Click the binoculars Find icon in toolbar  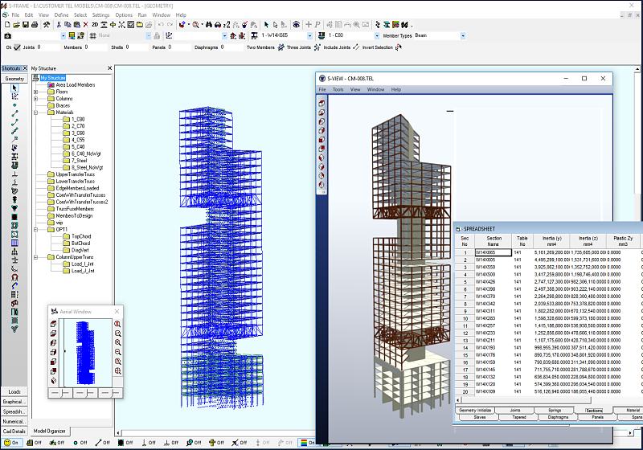pos(211,25)
